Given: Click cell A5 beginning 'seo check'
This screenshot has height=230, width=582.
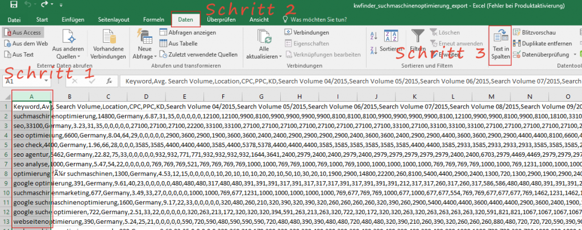Looking at the screenshot, I should click(x=32, y=145).
